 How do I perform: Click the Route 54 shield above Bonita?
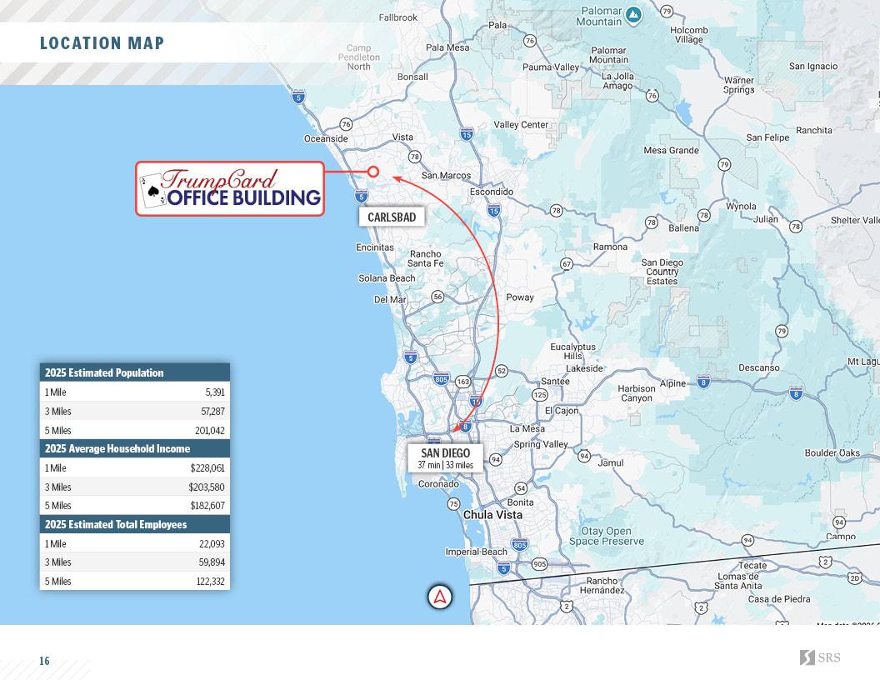tap(521, 488)
